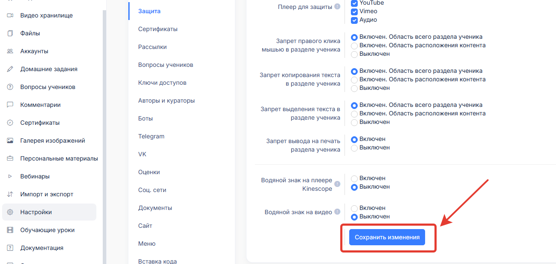Click the Комментарии speech bubble icon

click(x=10, y=105)
